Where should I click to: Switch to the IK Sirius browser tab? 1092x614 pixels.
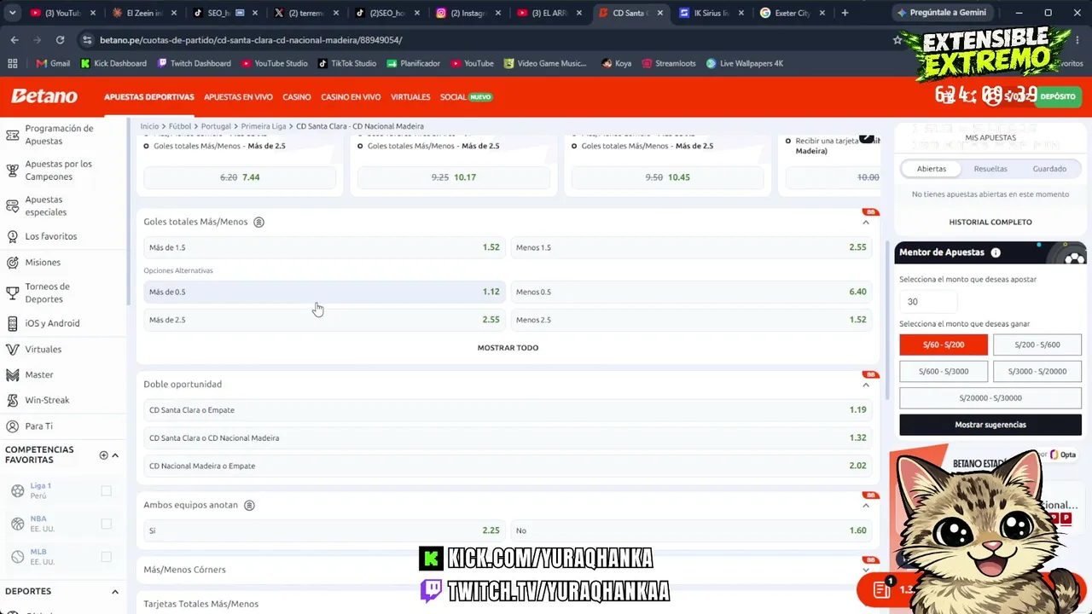(x=710, y=13)
